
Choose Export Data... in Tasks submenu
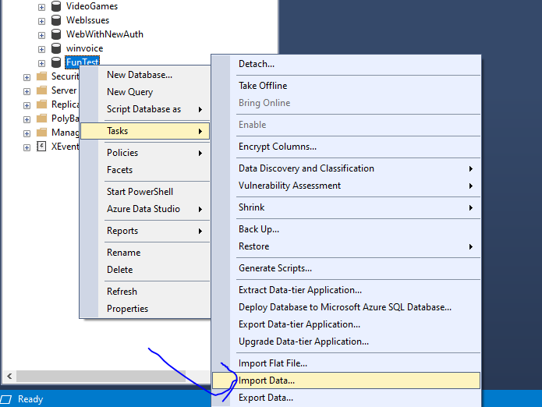coord(346,398)
